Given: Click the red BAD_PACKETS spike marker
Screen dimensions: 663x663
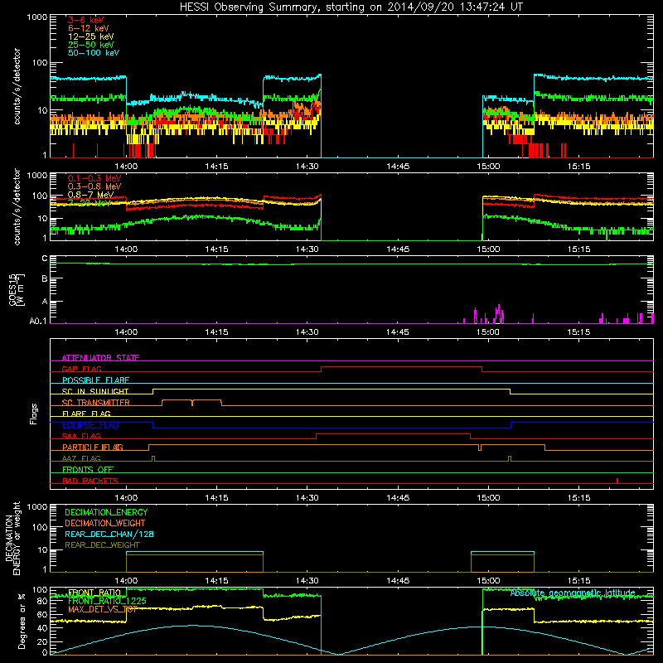Looking at the screenshot, I should (x=617, y=481).
